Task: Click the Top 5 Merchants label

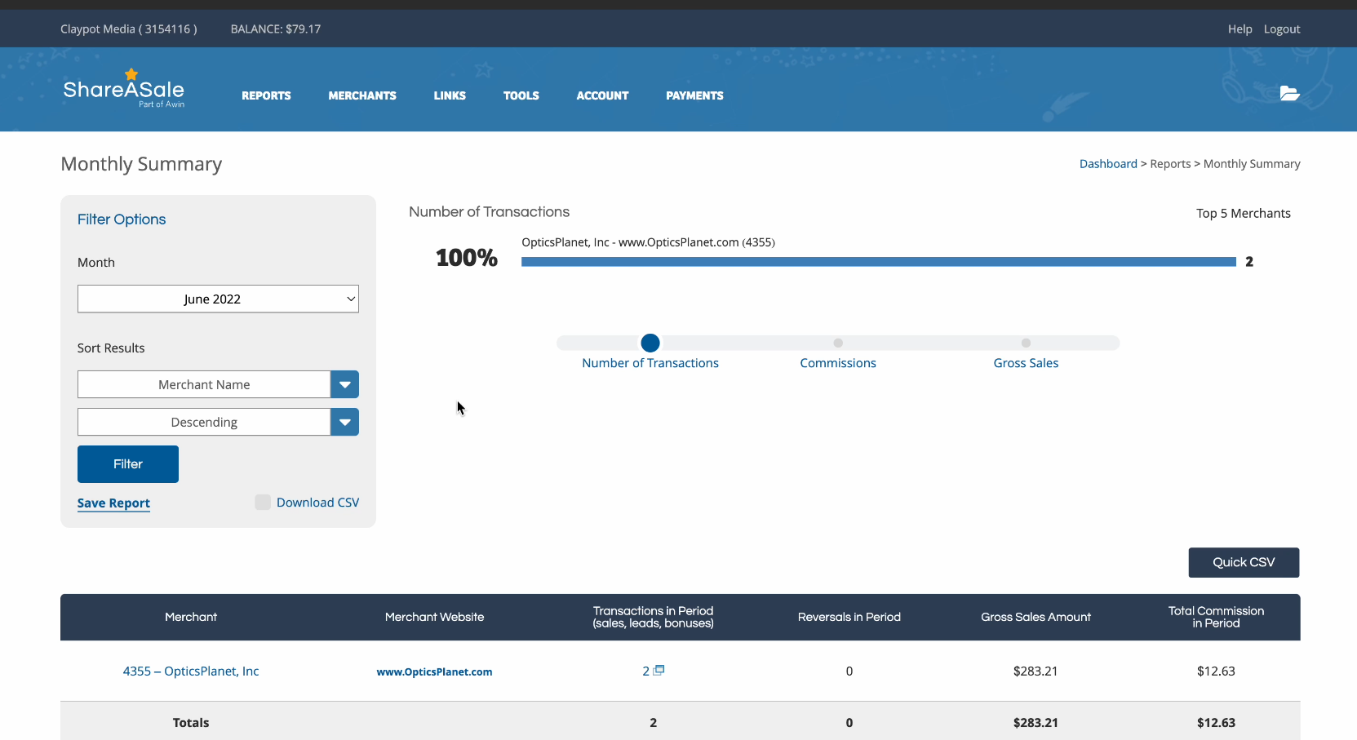Action: point(1244,214)
